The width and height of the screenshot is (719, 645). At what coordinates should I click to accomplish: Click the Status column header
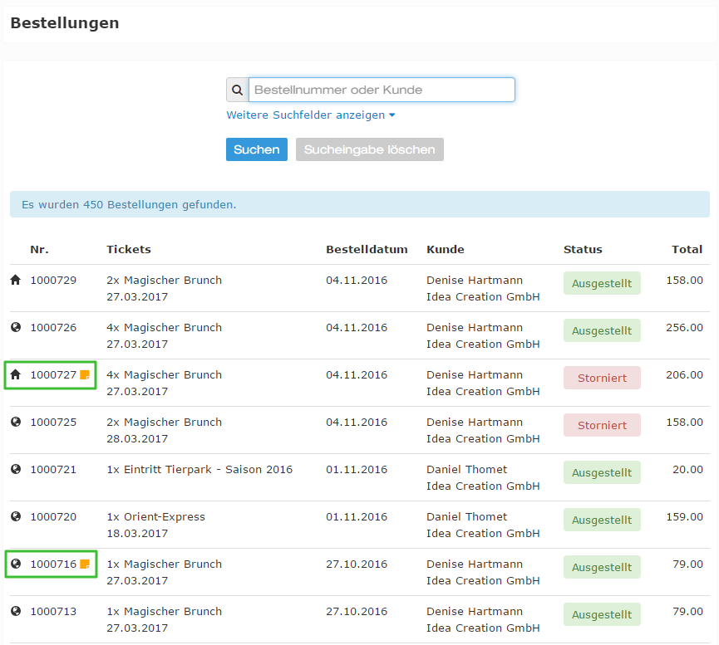point(583,249)
